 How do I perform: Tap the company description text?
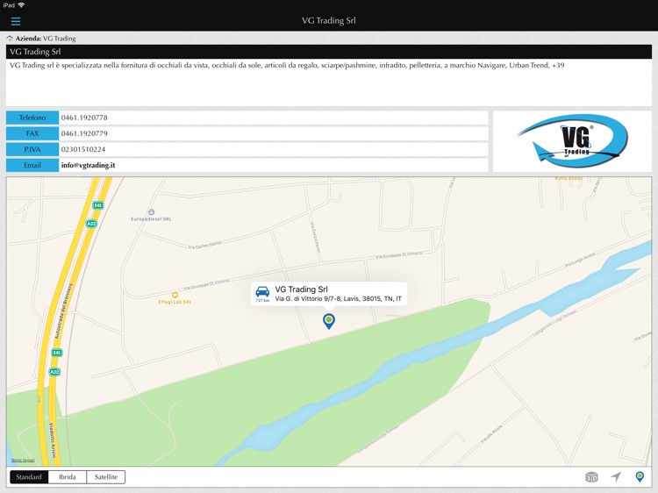[x=287, y=66]
